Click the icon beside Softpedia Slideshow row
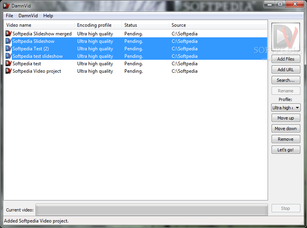 coord(8,41)
